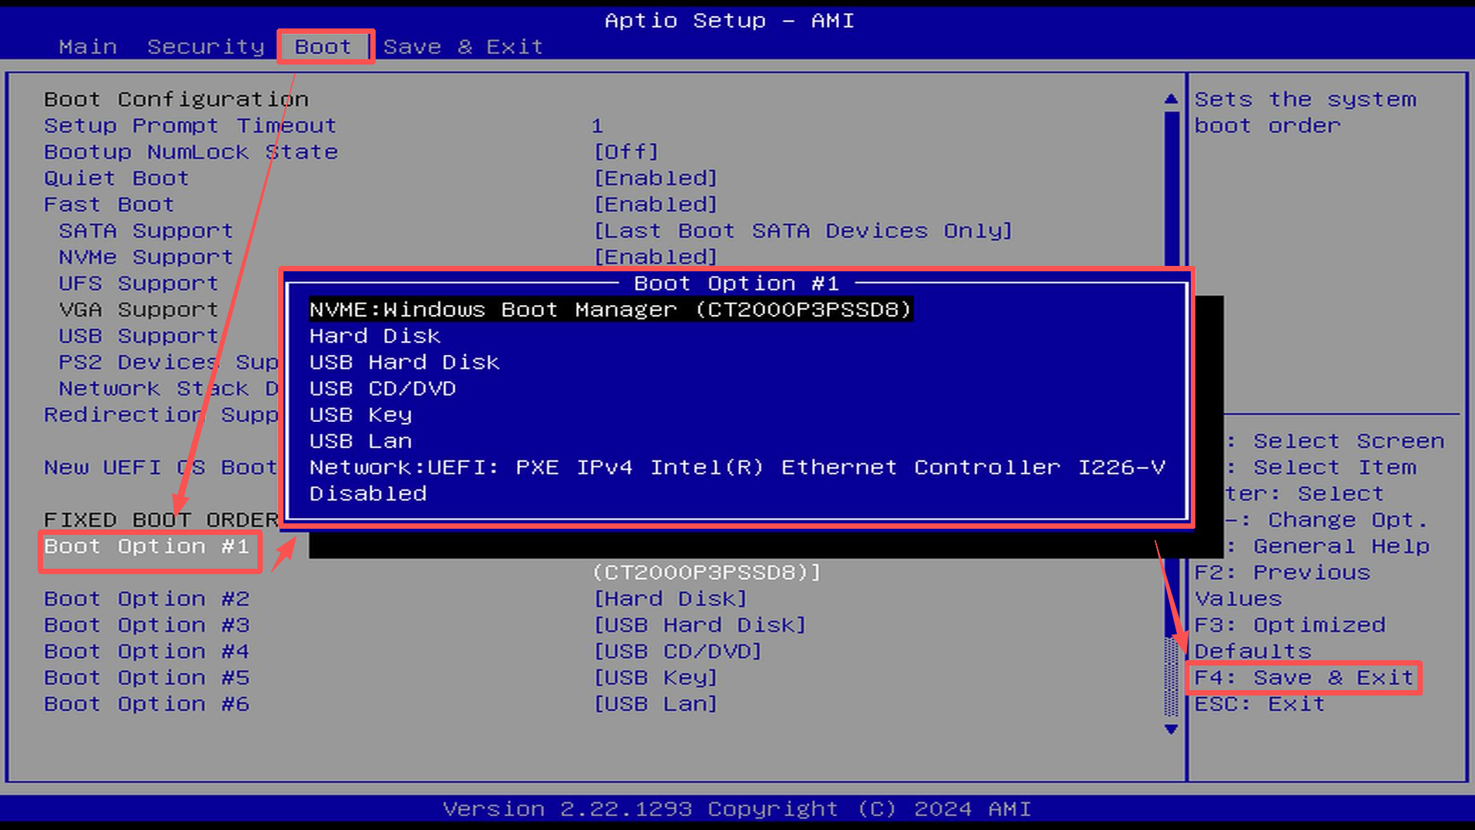Click the scrollbar up arrow

click(1170, 98)
